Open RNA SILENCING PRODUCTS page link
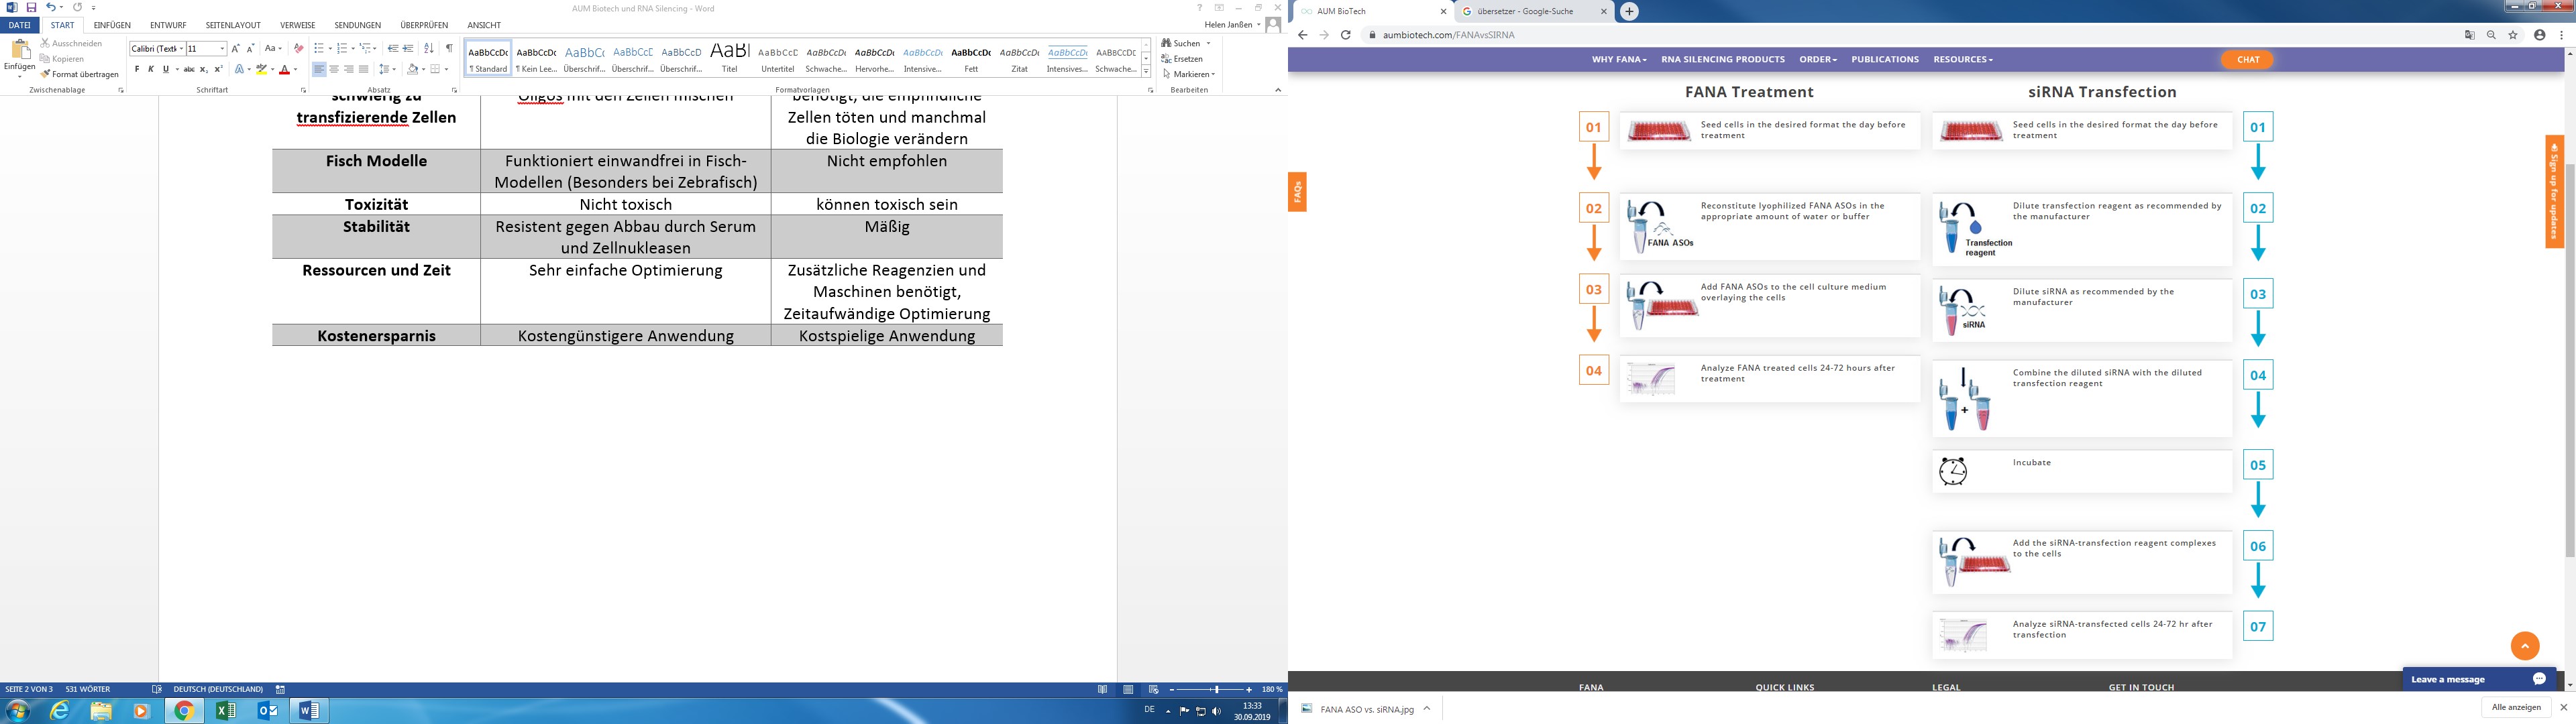This screenshot has height=724, width=2576. pyautogui.click(x=1723, y=59)
